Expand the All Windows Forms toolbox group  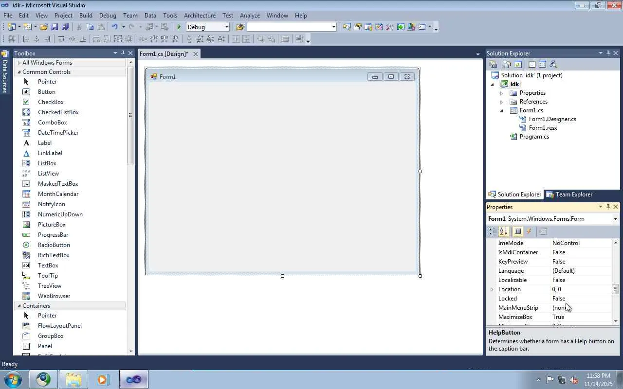19,63
